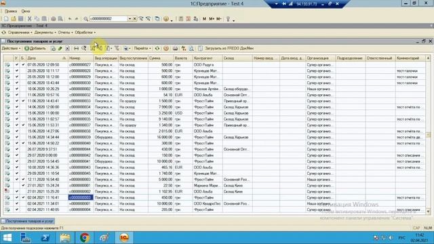
Task: Click the vertical scrollbar up arrow
Action: point(428,58)
